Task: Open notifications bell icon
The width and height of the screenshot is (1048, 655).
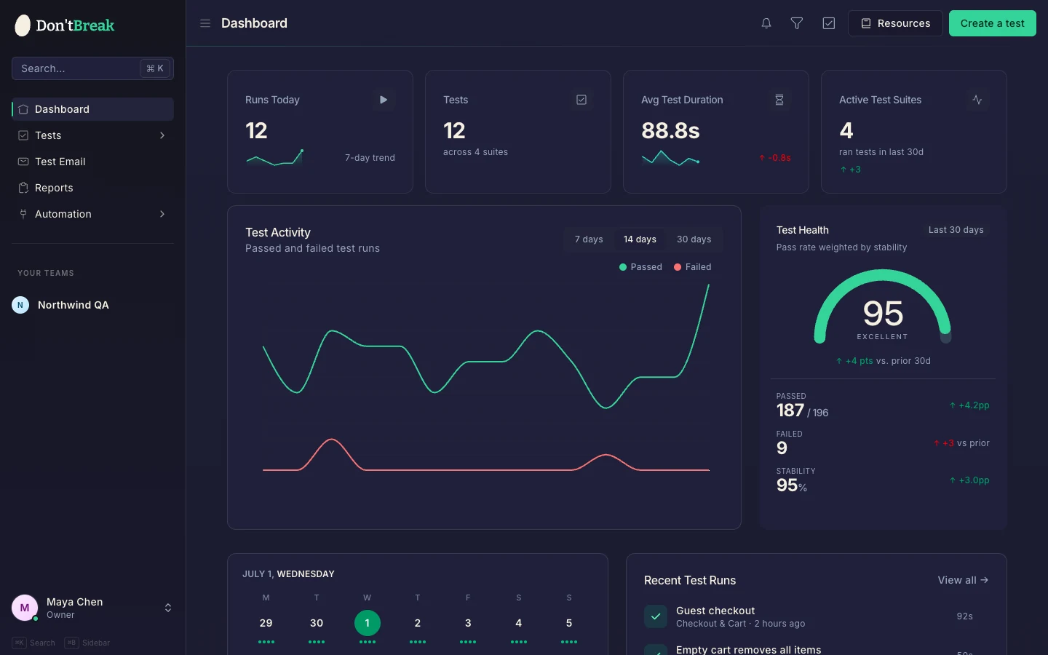Action: 766,23
